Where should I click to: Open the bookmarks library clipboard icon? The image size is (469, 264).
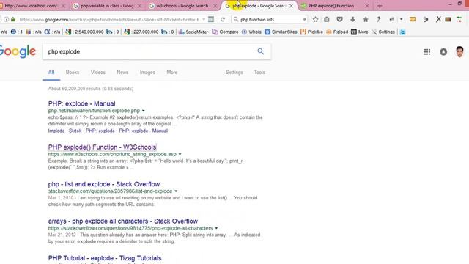(x=327, y=20)
